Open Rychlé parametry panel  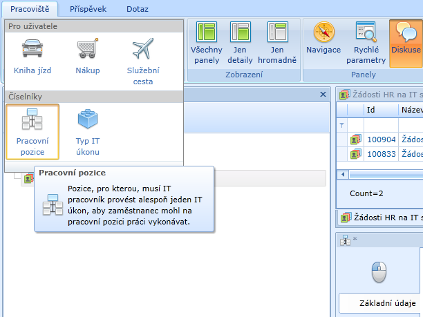pyautogui.click(x=365, y=42)
